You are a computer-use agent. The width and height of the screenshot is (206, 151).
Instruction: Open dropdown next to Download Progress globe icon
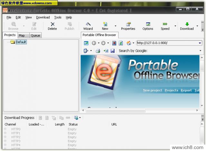80,118
